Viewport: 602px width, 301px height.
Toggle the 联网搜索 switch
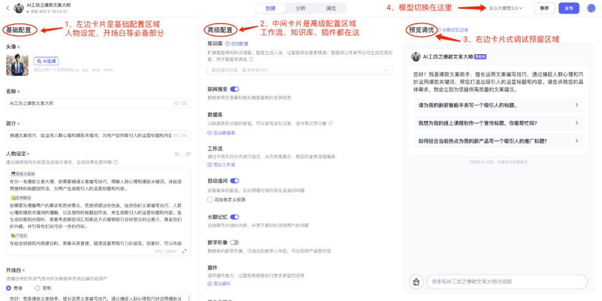click(x=235, y=89)
